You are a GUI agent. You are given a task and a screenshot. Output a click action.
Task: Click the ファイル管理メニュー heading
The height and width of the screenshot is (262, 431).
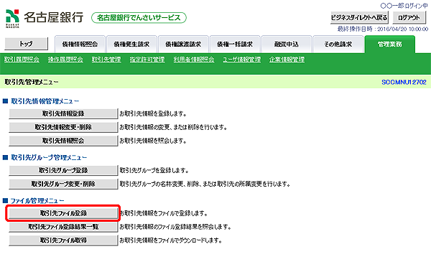tap(37, 201)
